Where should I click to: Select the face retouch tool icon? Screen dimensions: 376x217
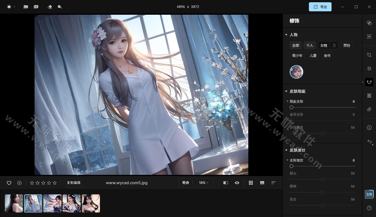click(x=369, y=82)
